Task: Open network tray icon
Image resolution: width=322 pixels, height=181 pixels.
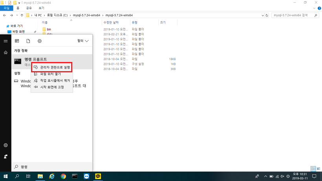Action: pos(277,176)
